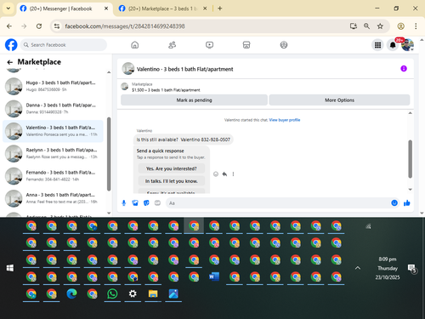Open the purple conversation information icon
This screenshot has height=319, width=425.
(404, 68)
